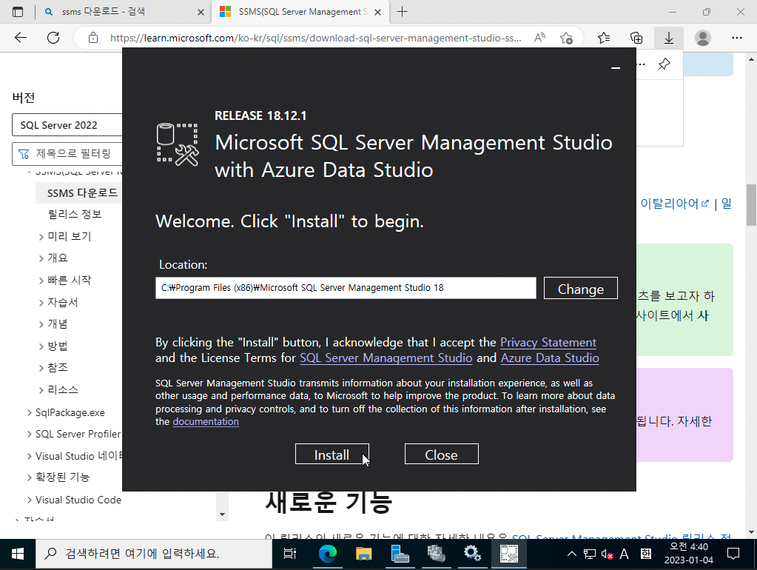Screen dimensions: 757x570
Task: Open Edge Settings and more menu
Action: point(737,38)
